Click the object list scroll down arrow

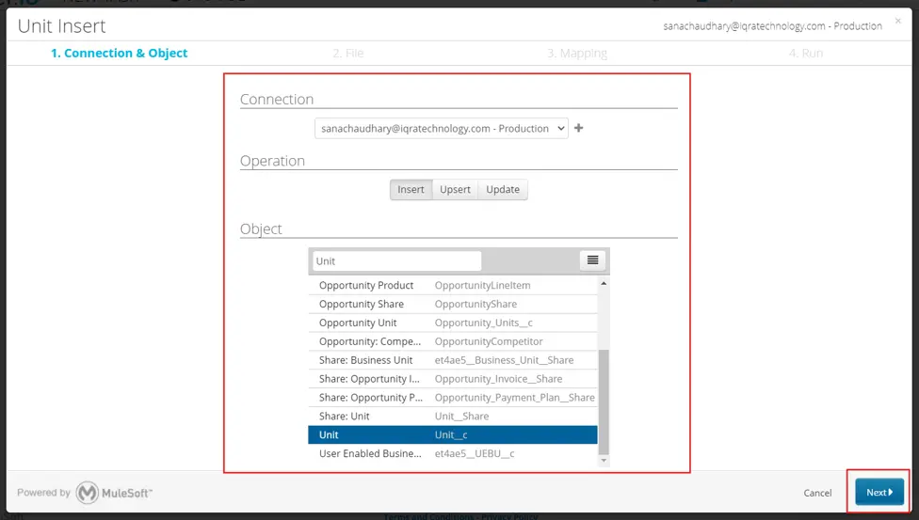604,460
